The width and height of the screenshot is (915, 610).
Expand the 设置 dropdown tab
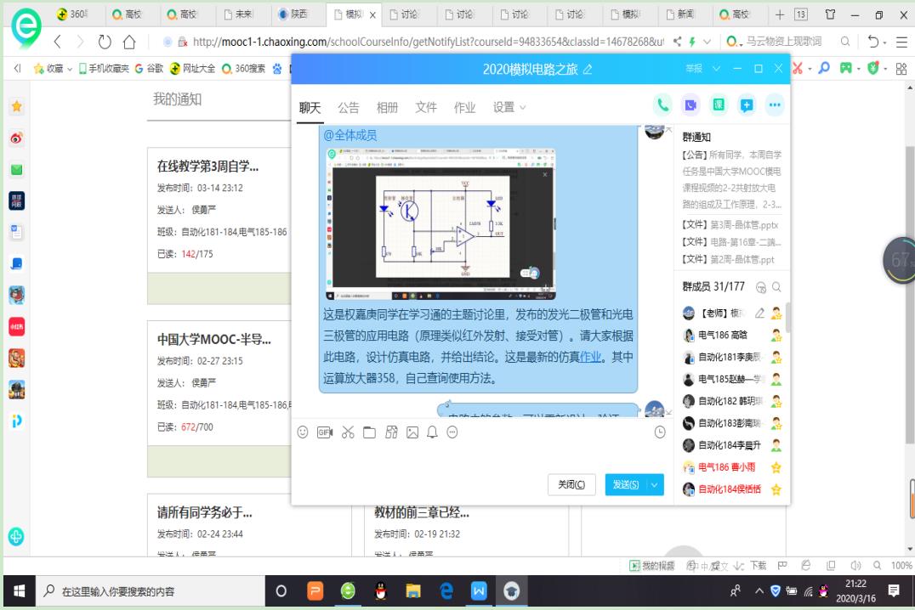pos(509,107)
